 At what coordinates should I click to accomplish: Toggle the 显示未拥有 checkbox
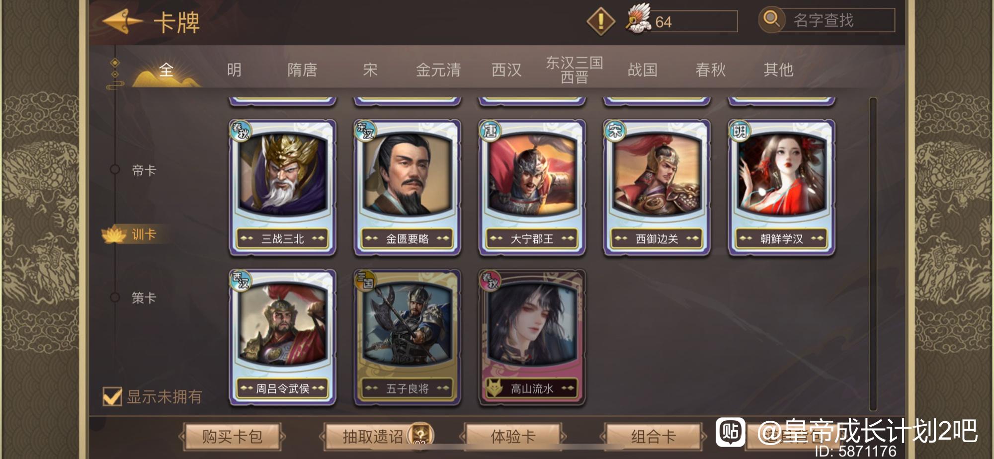[112, 396]
